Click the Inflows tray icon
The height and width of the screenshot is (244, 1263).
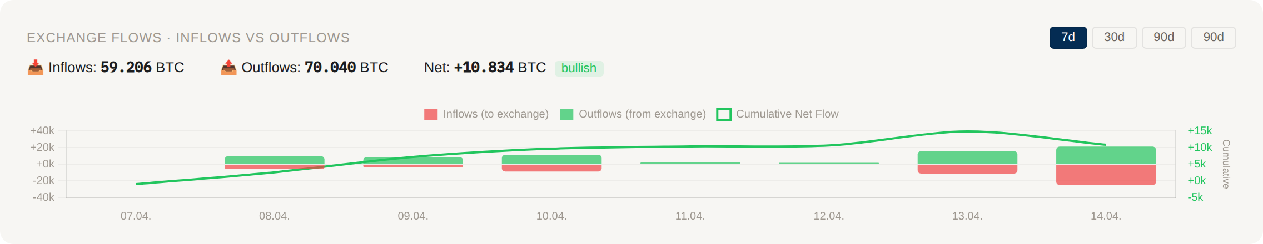(36, 68)
